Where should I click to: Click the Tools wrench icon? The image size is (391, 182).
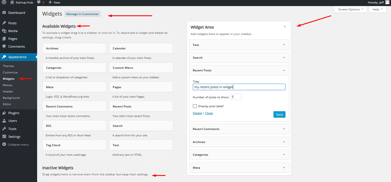(x=4, y=129)
